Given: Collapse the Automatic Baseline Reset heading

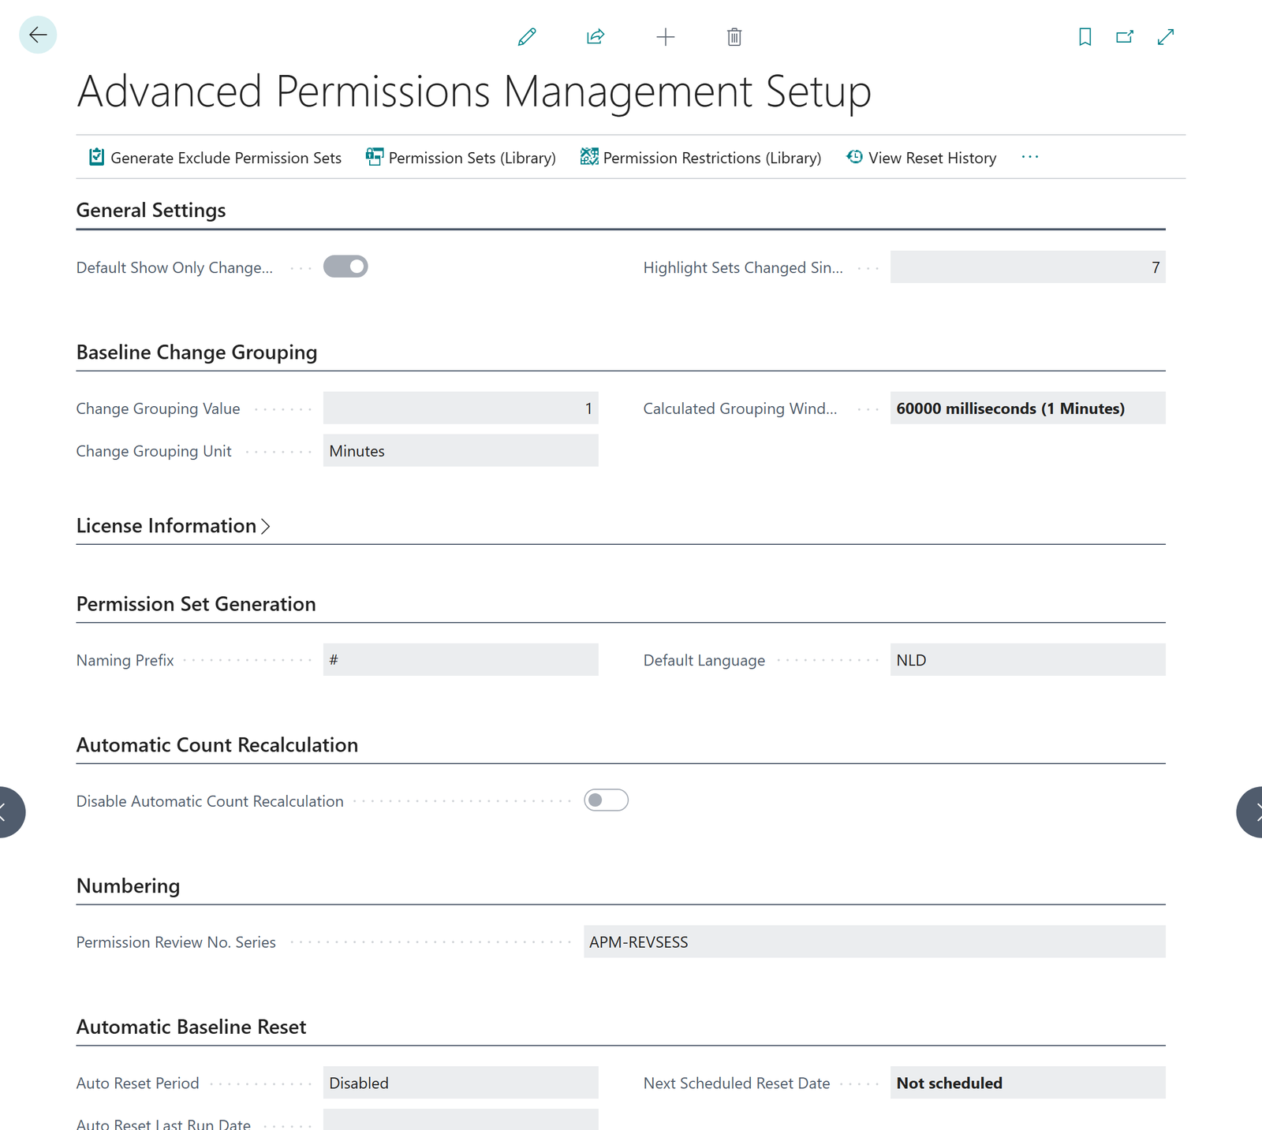Looking at the screenshot, I should coord(191,1027).
